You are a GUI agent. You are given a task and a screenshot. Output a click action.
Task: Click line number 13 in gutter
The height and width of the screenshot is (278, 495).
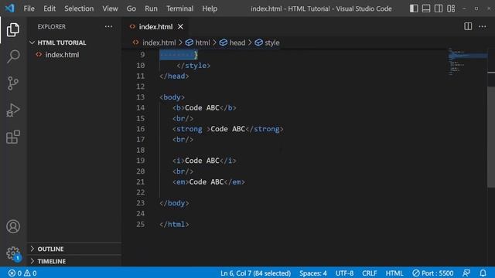(141, 97)
